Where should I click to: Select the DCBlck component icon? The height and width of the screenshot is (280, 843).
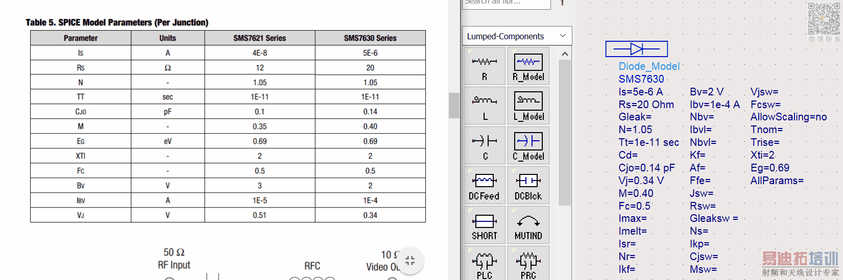pos(528,185)
